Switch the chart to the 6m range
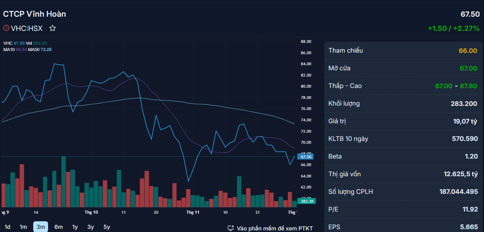This screenshot has width=484, height=232. click(59, 227)
